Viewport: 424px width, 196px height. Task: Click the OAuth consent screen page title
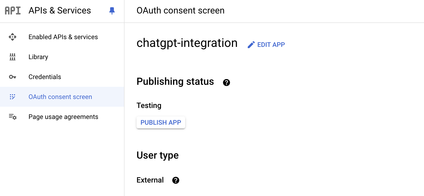point(180,10)
